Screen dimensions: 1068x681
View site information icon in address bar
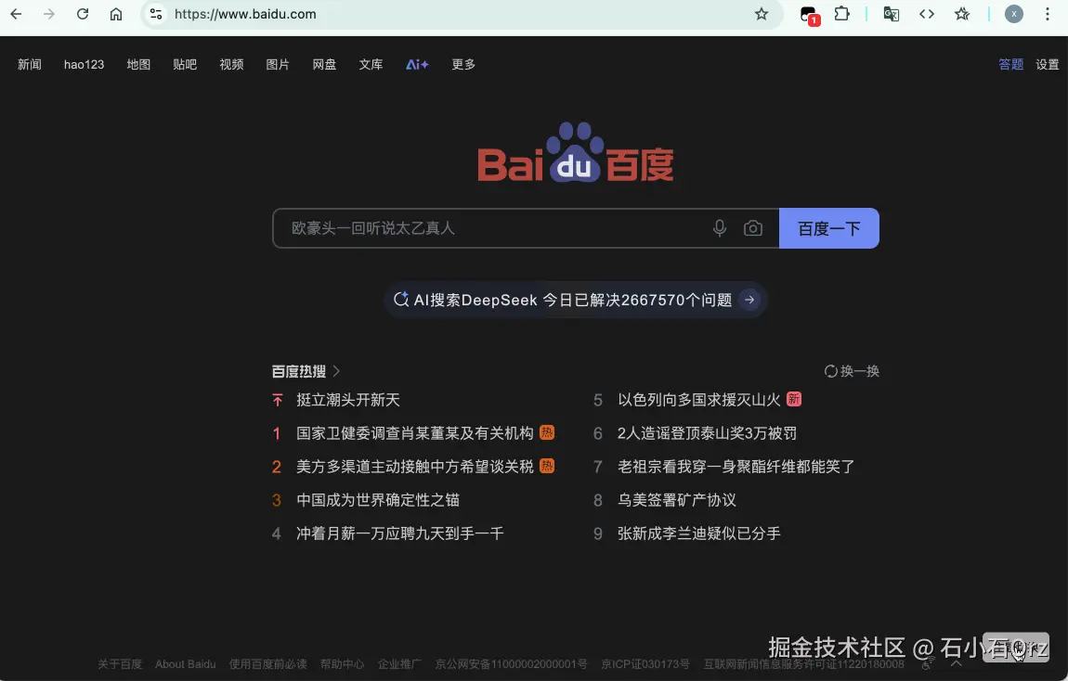tap(156, 14)
